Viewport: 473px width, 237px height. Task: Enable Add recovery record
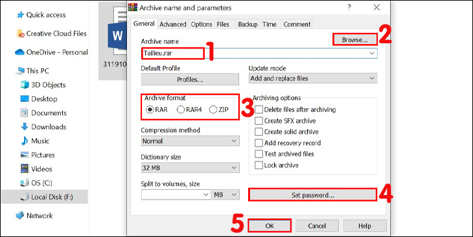(x=259, y=143)
